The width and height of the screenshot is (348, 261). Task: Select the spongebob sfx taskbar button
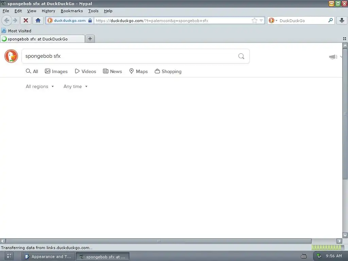(x=103, y=257)
